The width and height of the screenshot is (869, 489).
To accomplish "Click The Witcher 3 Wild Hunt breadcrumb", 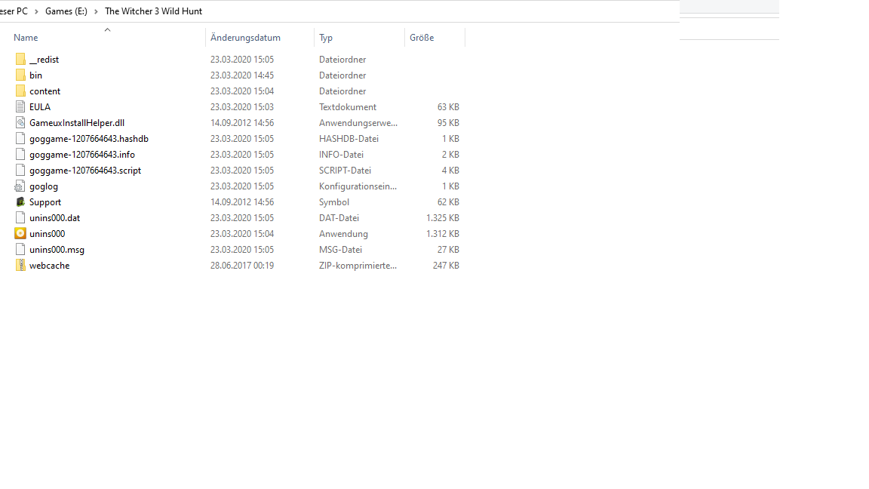I will [154, 11].
